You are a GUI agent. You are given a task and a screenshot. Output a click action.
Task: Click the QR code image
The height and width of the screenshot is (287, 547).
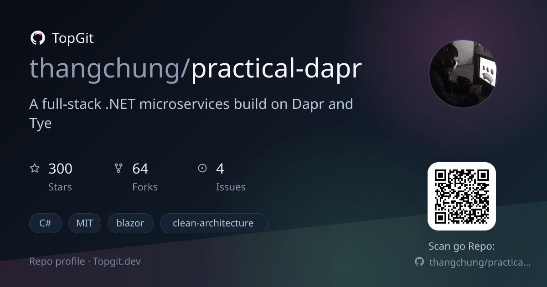click(462, 196)
